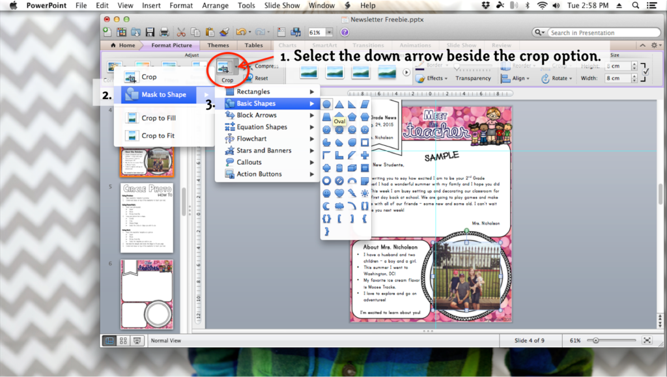Choose the Cube shape

click(x=352, y=168)
